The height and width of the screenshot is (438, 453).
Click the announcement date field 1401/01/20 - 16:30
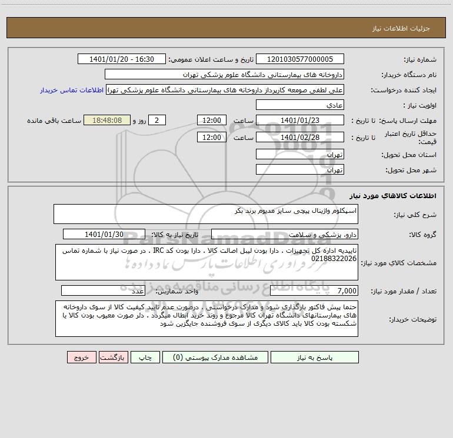pos(122,59)
